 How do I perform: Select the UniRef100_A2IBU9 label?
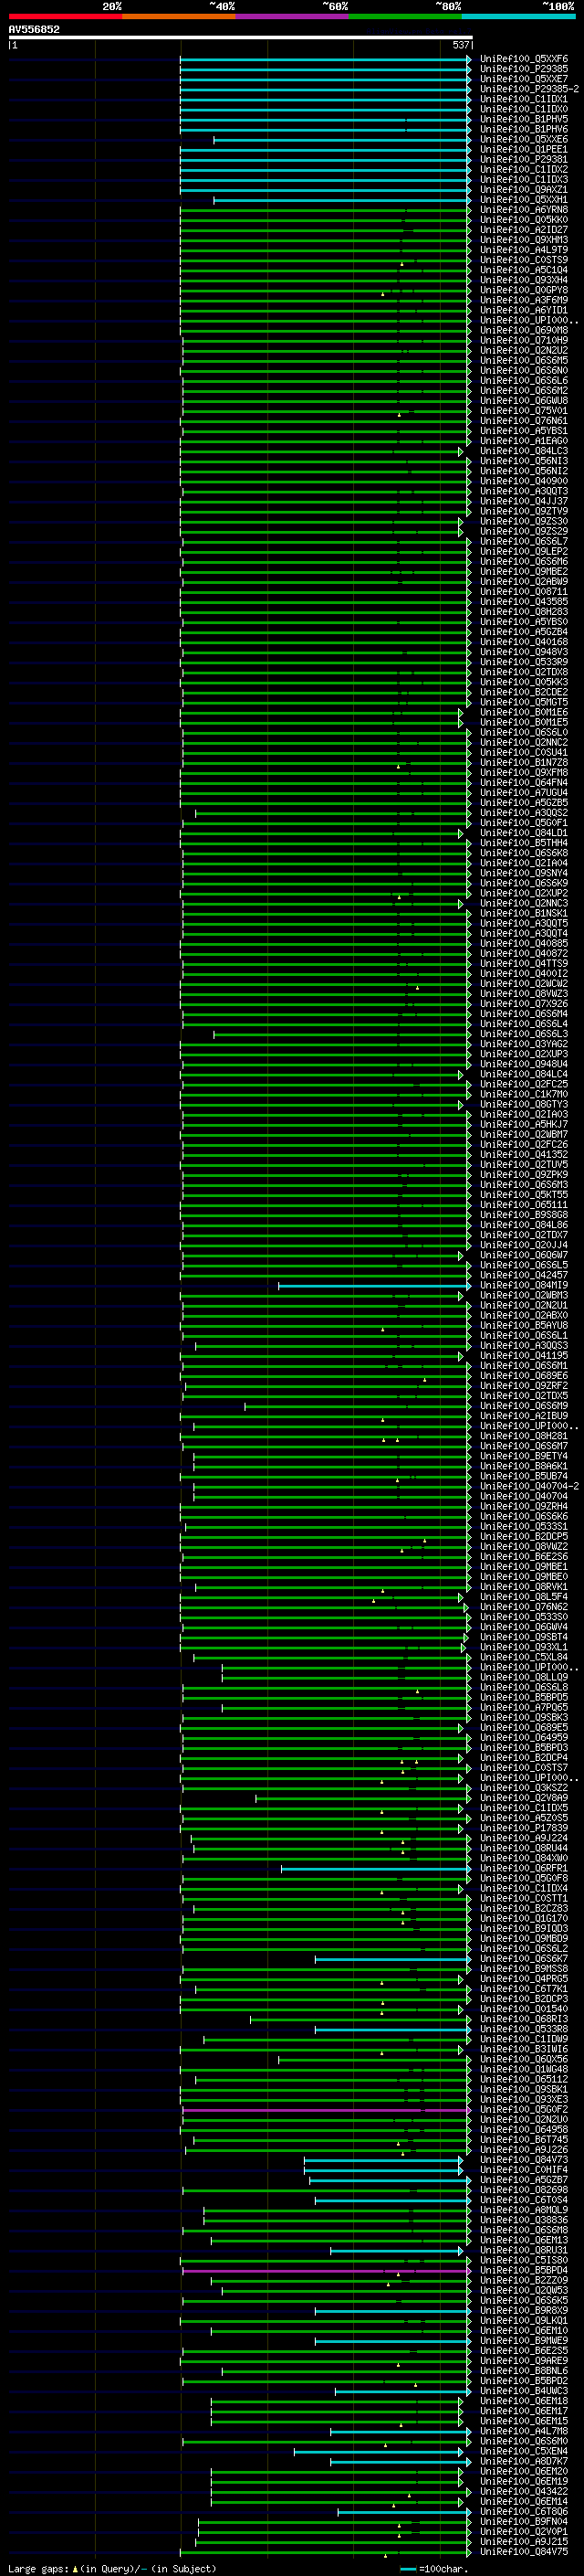click(524, 1416)
